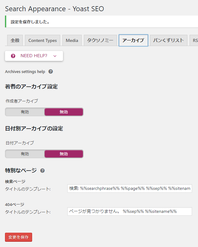The height and width of the screenshot is (247, 198).
Task: Click タイトルのテンプレート label under 検索ページ
Action: click(28, 189)
